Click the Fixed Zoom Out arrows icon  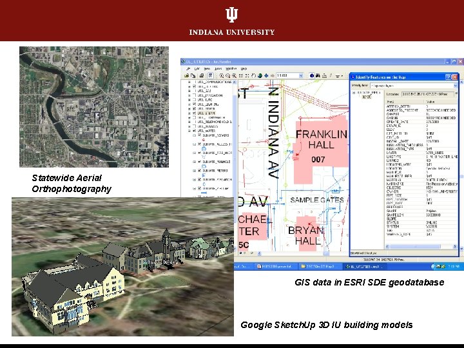pyautogui.click(x=247, y=76)
